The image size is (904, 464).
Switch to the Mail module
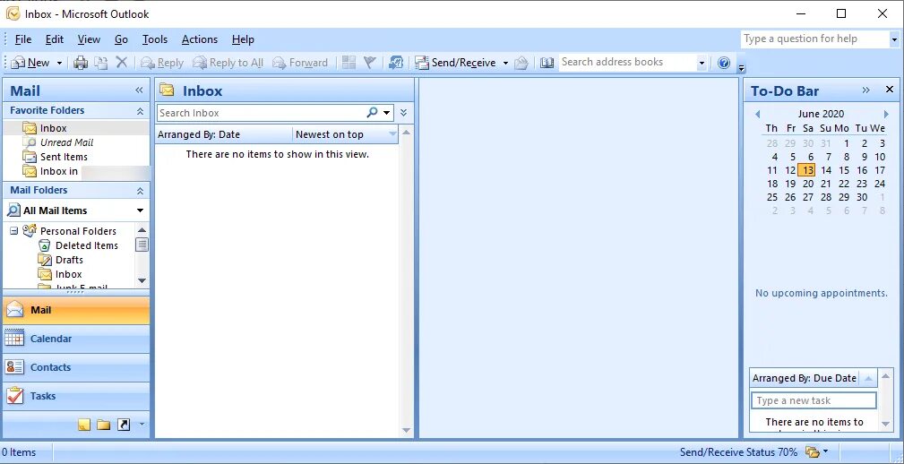[76, 310]
